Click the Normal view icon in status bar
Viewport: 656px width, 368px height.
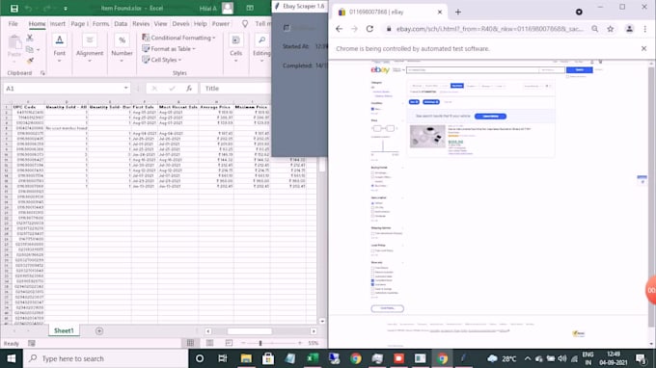(190, 343)
